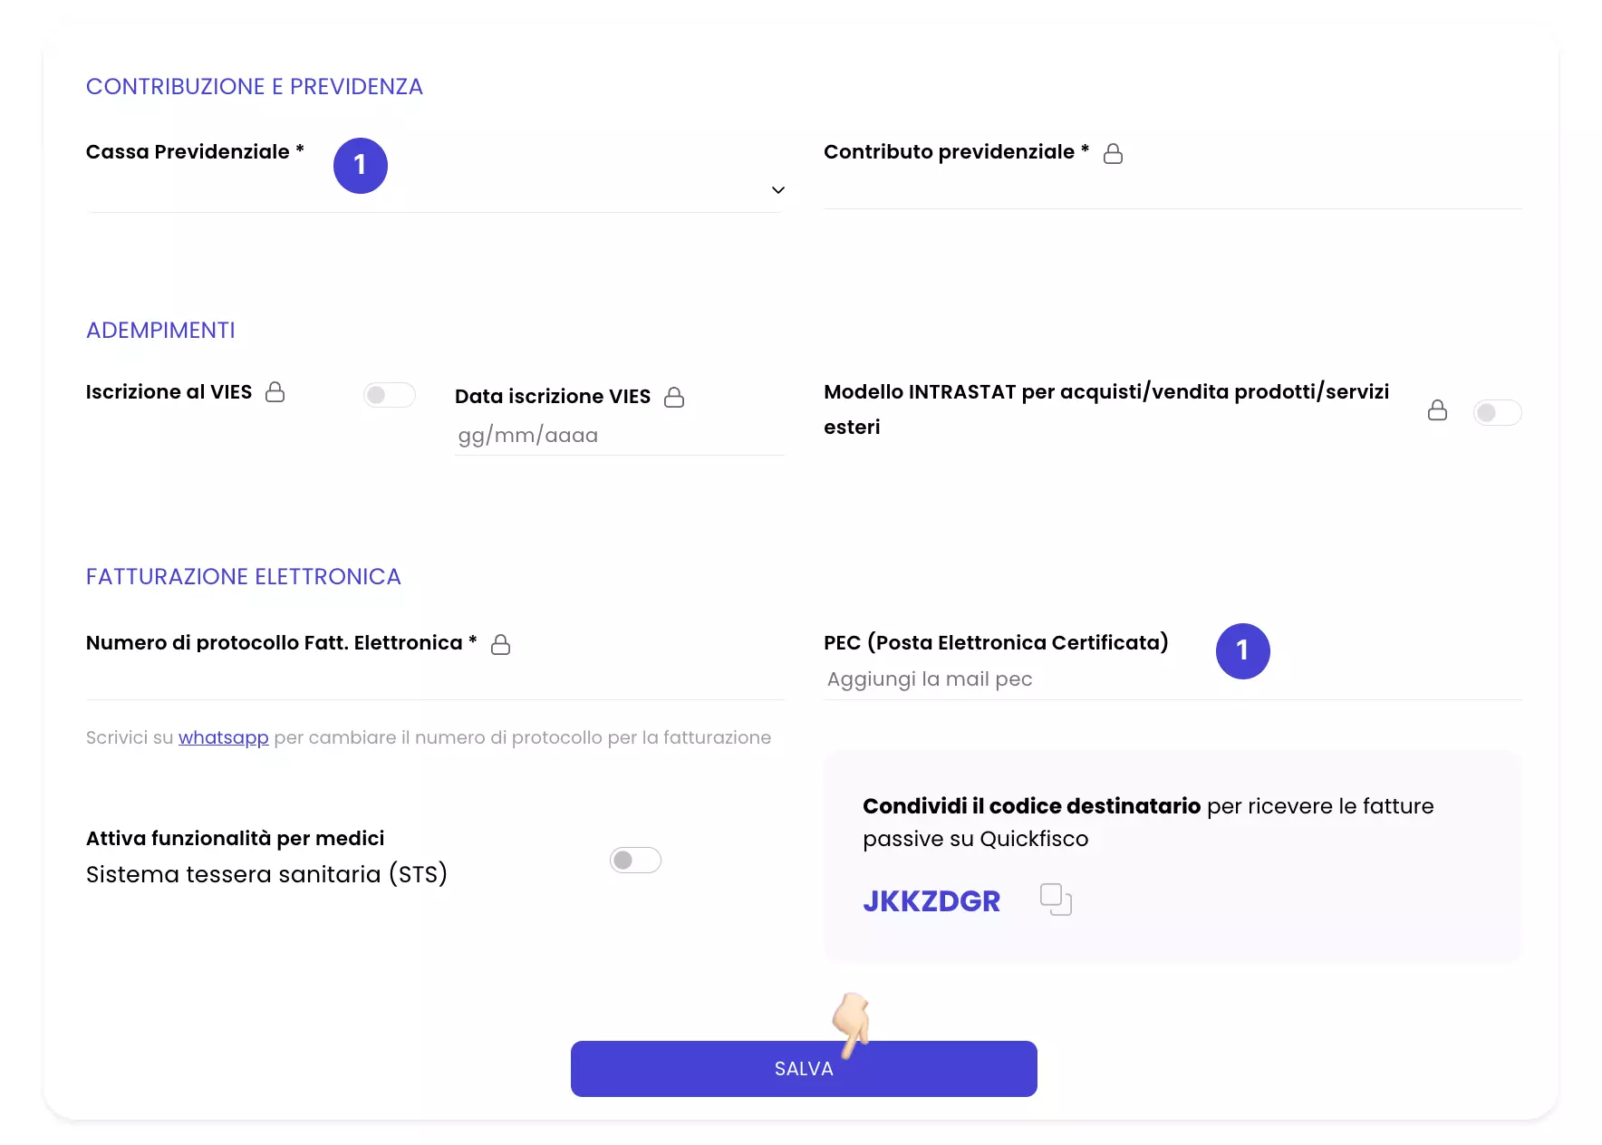Click the lock icon beside Data iscrizione VIES

click(x=674, y=397)
